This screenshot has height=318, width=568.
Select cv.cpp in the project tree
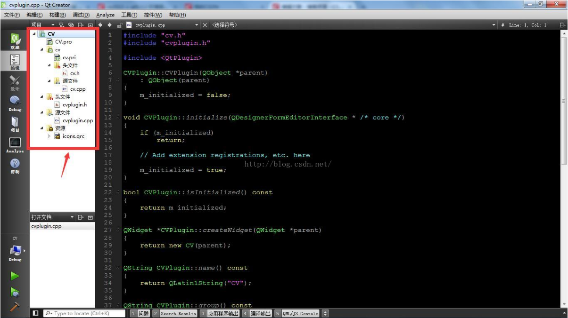click(74, 89)
